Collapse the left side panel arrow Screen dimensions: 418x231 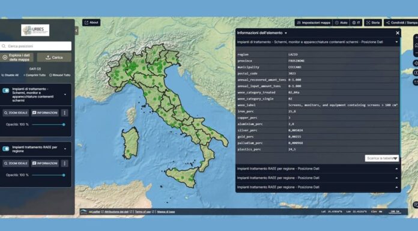tap(76, 31)
